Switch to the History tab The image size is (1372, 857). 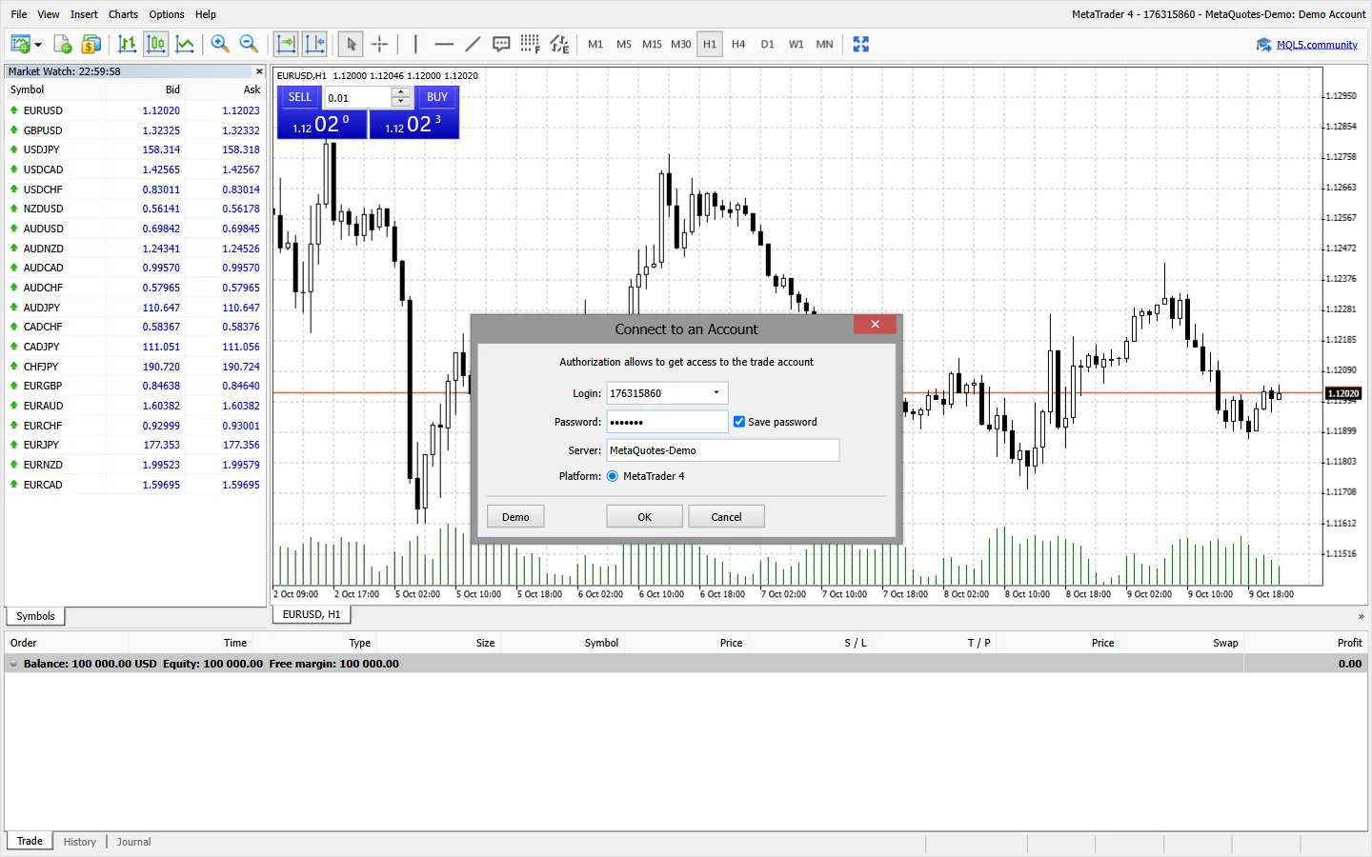[x=80, y=842]
